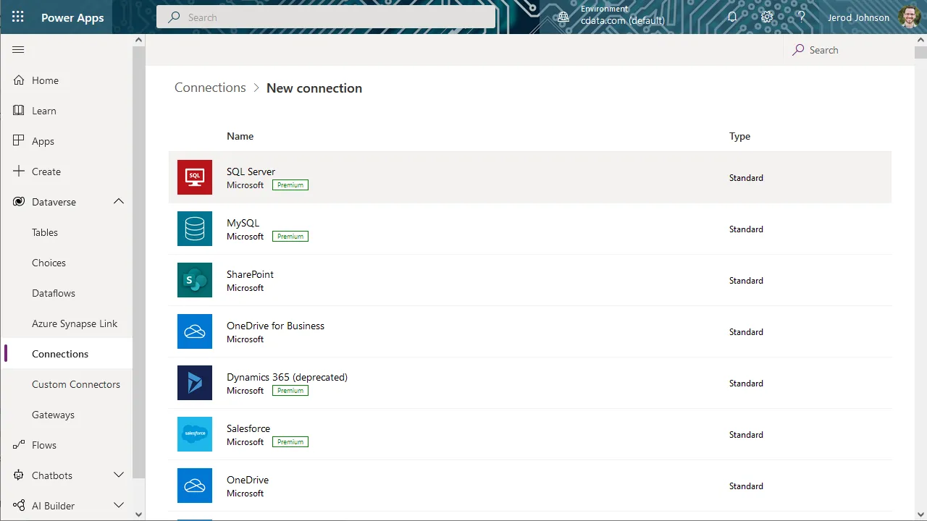
Task: Click the help question mark icon
Action: [x=802, y=17]
